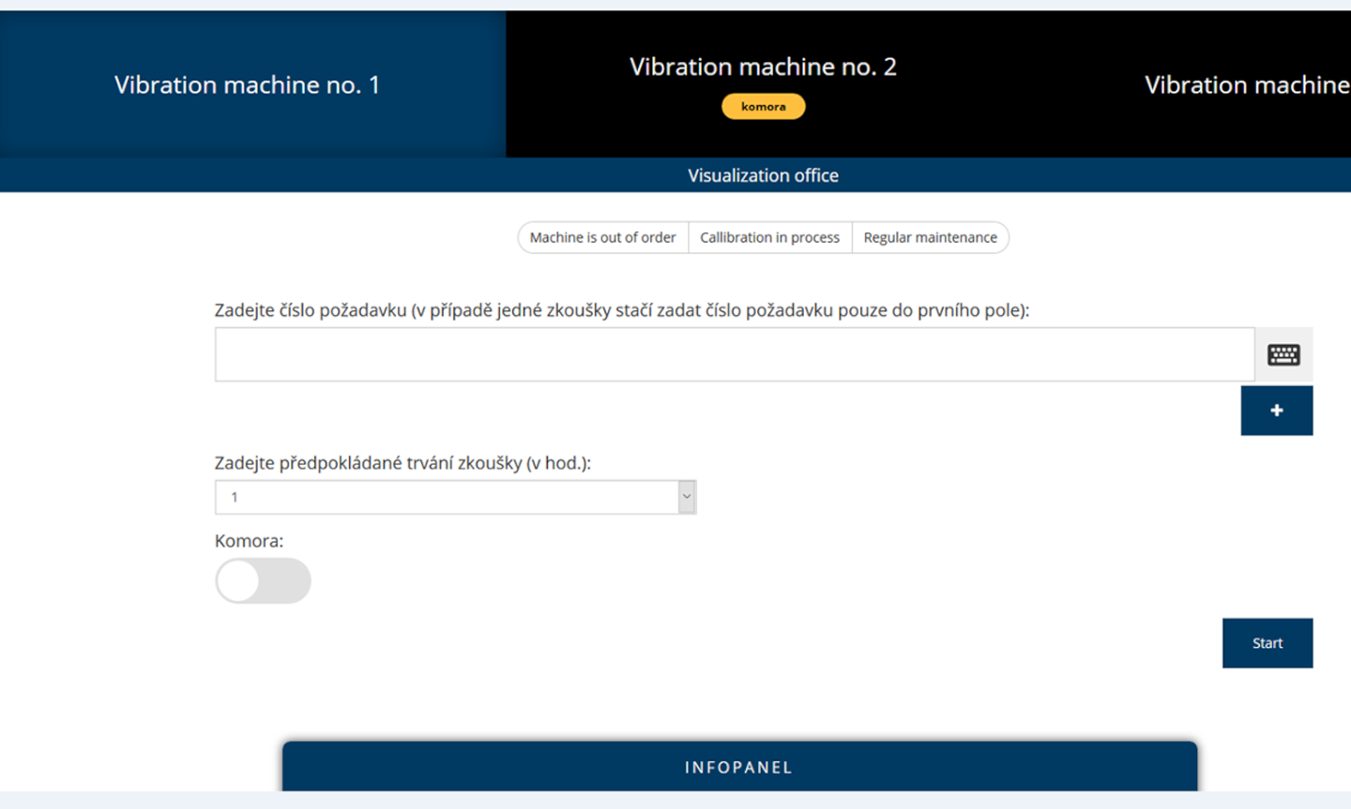This screenshot has height=809, width=1351.
Task: Expand the INFOPANEL bar
Action: (x=739, y=767)
